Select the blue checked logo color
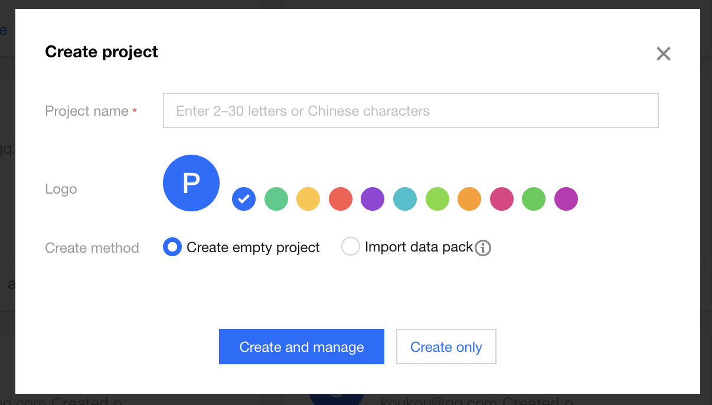712x405 pixels. pos(244,199)
